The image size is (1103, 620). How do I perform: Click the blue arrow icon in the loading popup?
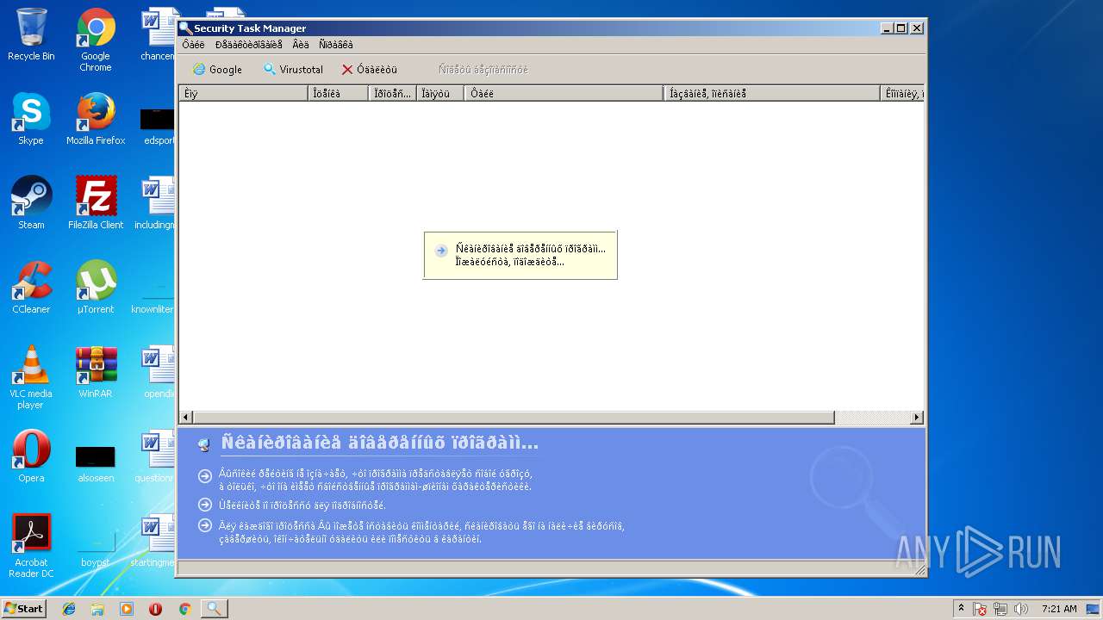pos(441,251)
